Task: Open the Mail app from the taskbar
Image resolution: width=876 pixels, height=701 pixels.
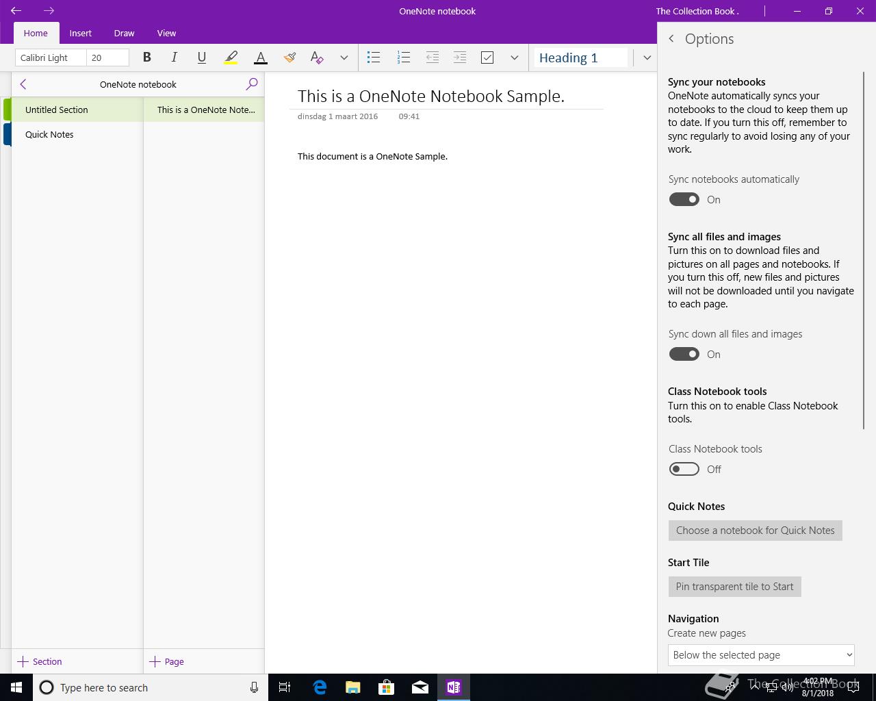Action: 420,687
